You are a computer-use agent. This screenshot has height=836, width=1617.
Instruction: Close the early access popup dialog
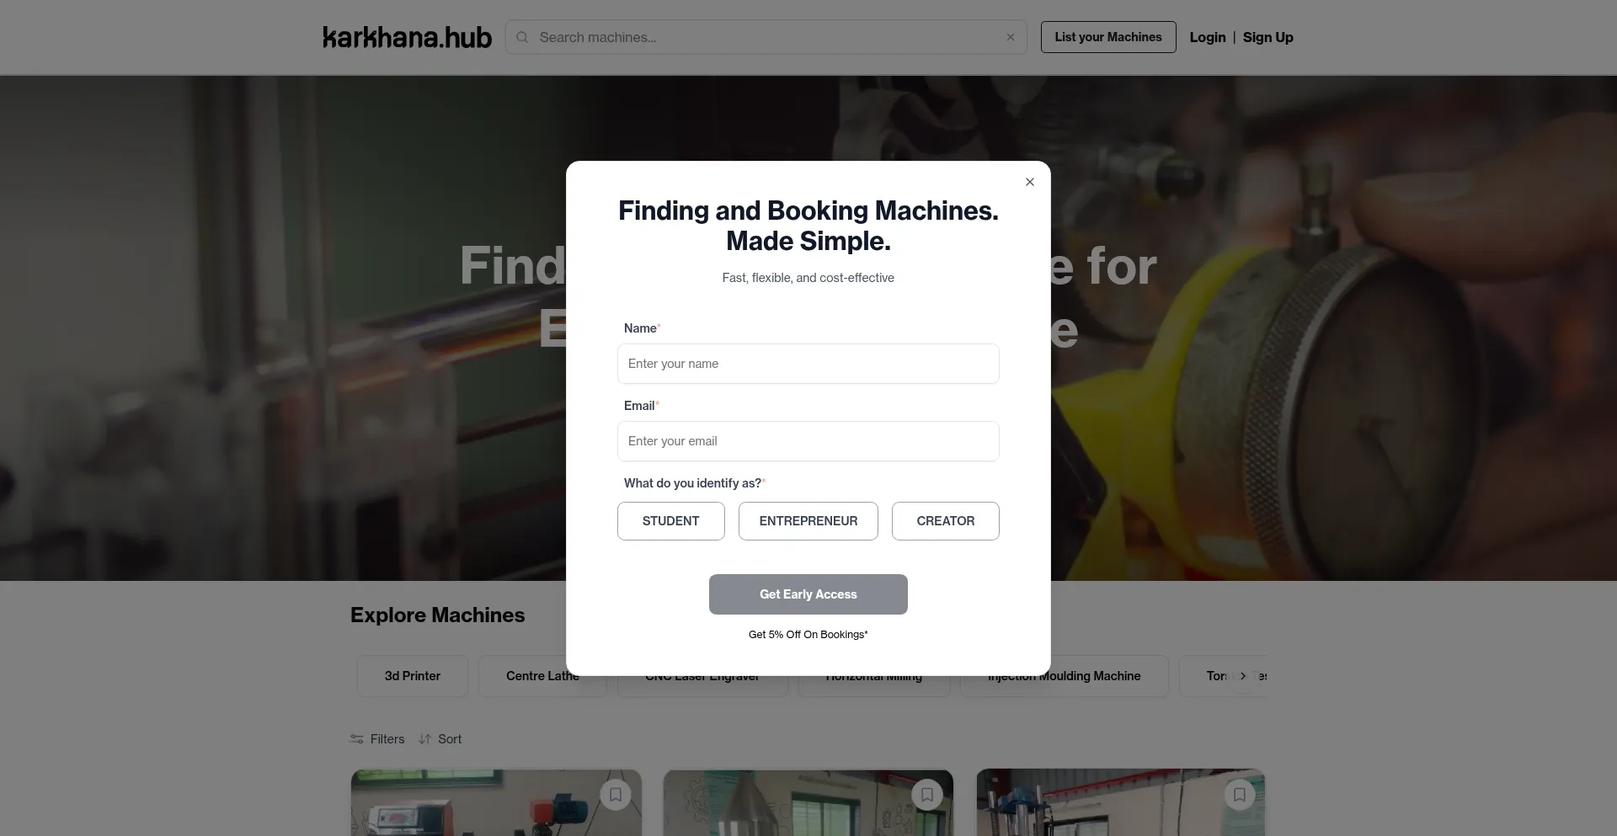pyautogui.click(x=1029, y=182)
